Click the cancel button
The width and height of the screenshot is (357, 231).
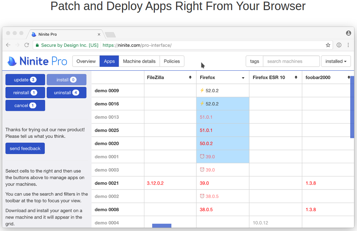point(25,105)
